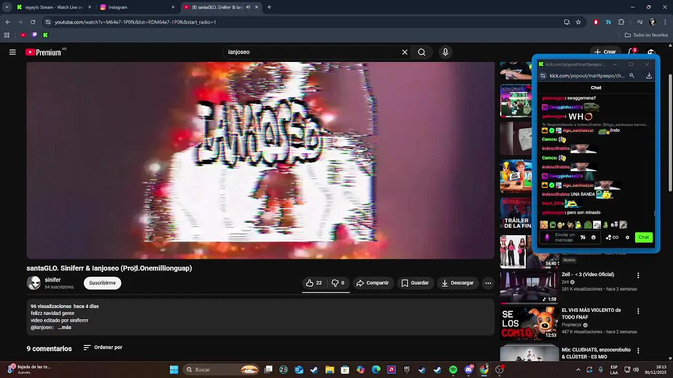Screen dimensions: 673x378
Task: Zoom icon in Kick popout address bar
Action: click(632, 76)
